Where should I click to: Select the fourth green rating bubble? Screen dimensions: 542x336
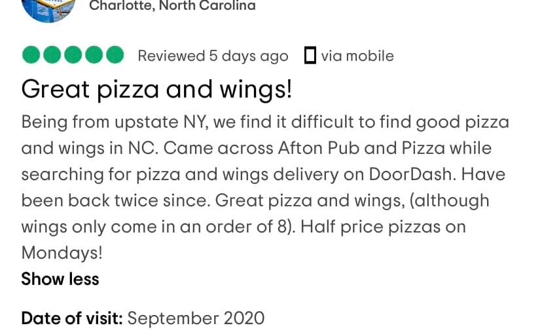click(94, 55)
